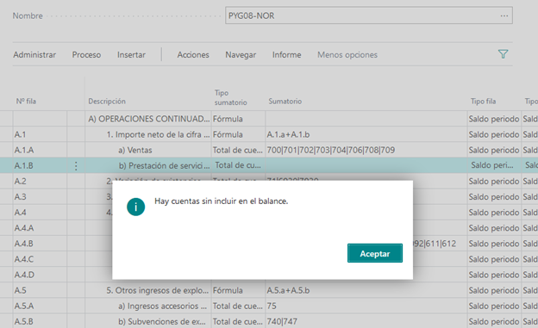Click the info icon in the message dialog
This screenshot has height=328, width=538.
point(136,207)
